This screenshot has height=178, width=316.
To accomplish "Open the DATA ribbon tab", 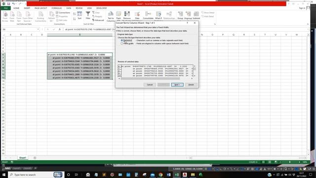I will pyautogui.click(x=69, y=8).
